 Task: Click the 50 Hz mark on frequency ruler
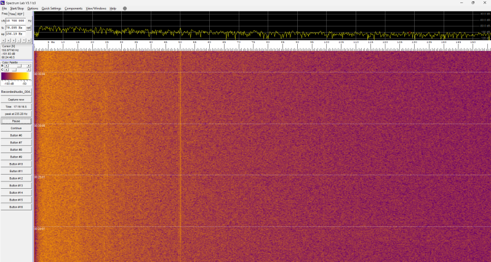click(x=180, y=42)
